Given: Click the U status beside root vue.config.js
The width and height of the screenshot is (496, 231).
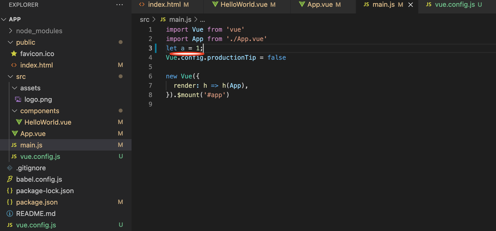Looking at the screenshot, I should (x=121, y=225).
